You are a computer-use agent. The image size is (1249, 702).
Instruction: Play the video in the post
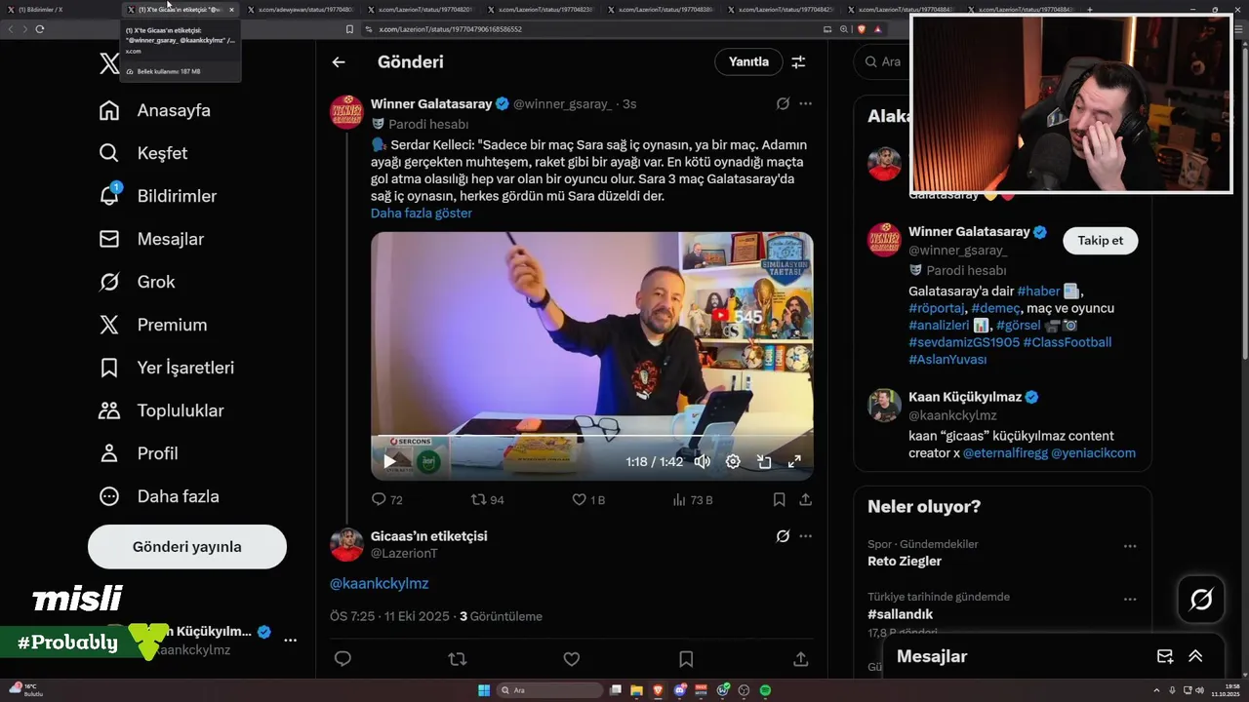coord(389,461)
